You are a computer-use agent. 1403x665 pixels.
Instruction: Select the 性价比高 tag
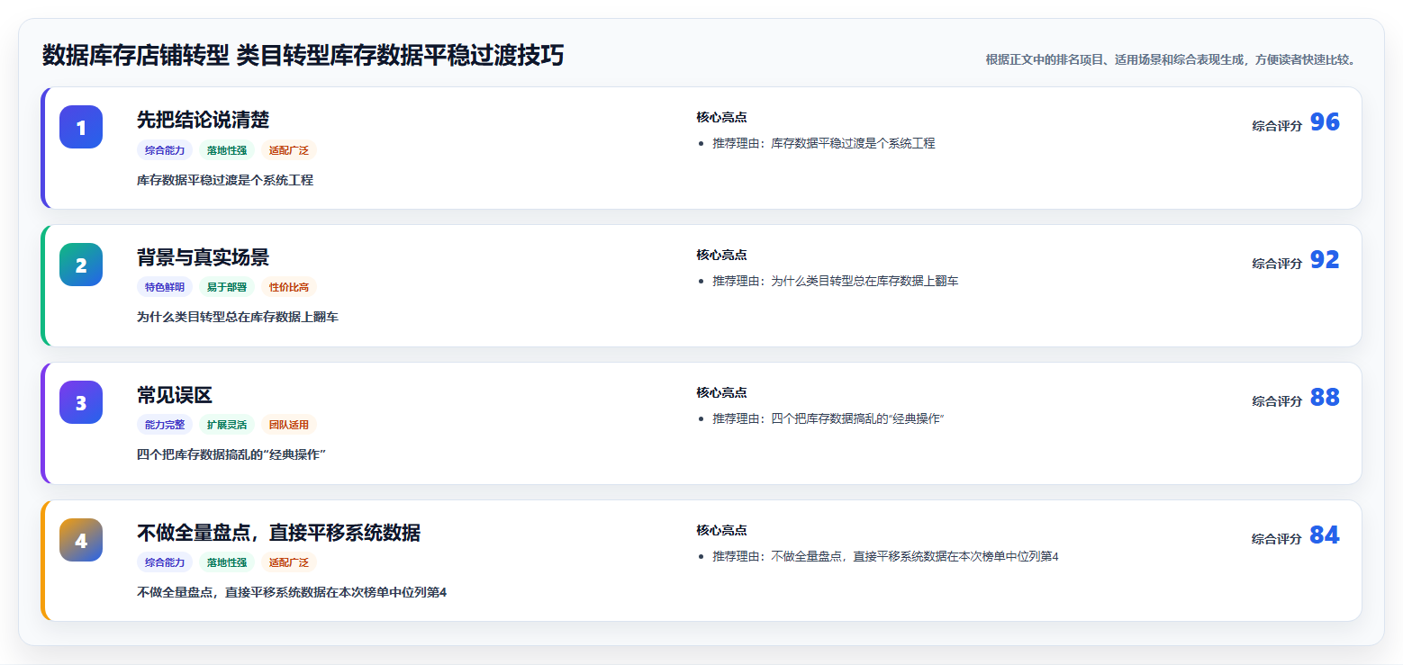coord(289,287)
